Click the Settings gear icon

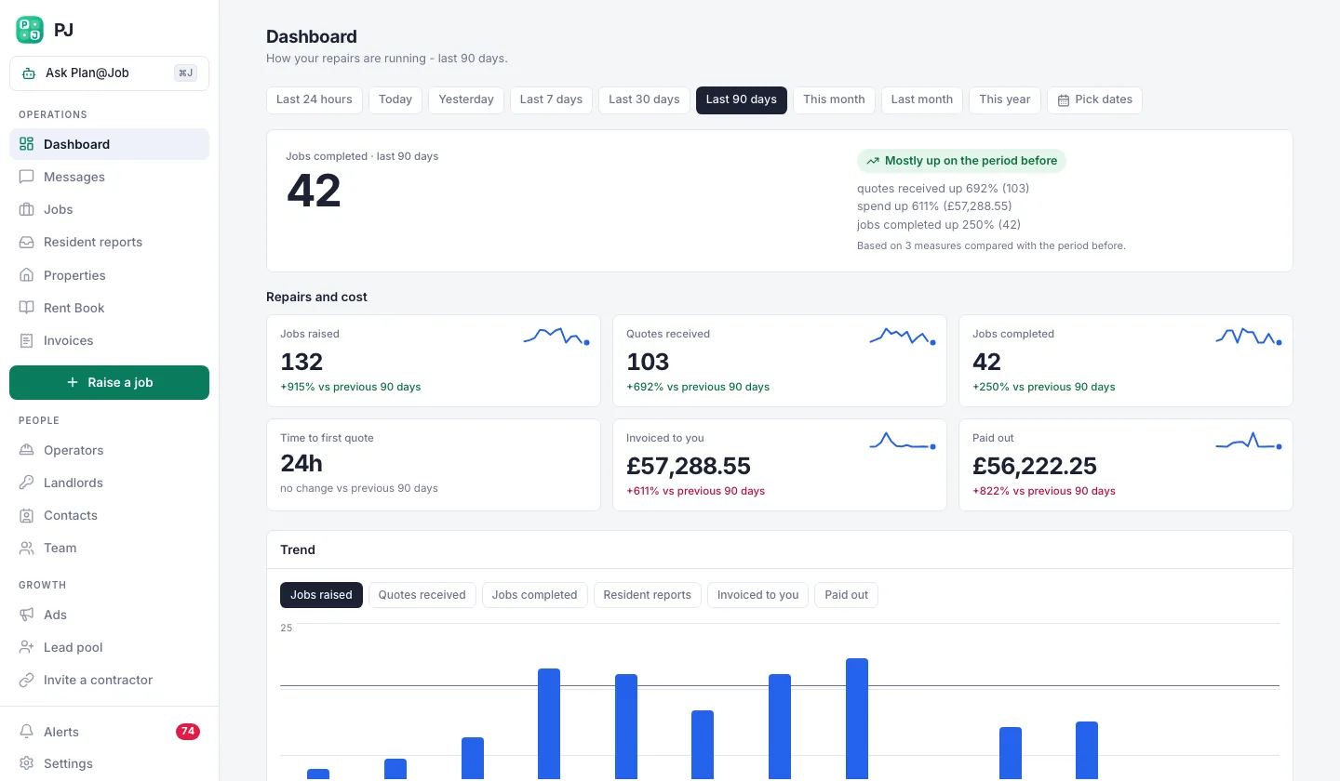(26, 763)
